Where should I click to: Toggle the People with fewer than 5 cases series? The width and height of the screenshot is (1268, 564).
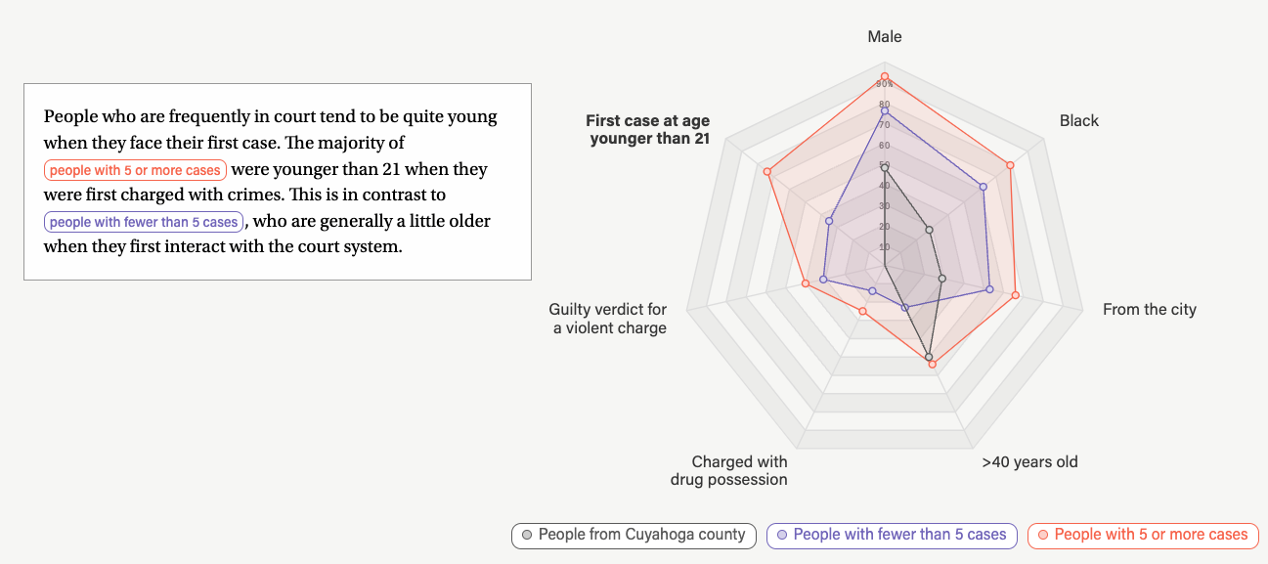[x=892, y=536]
